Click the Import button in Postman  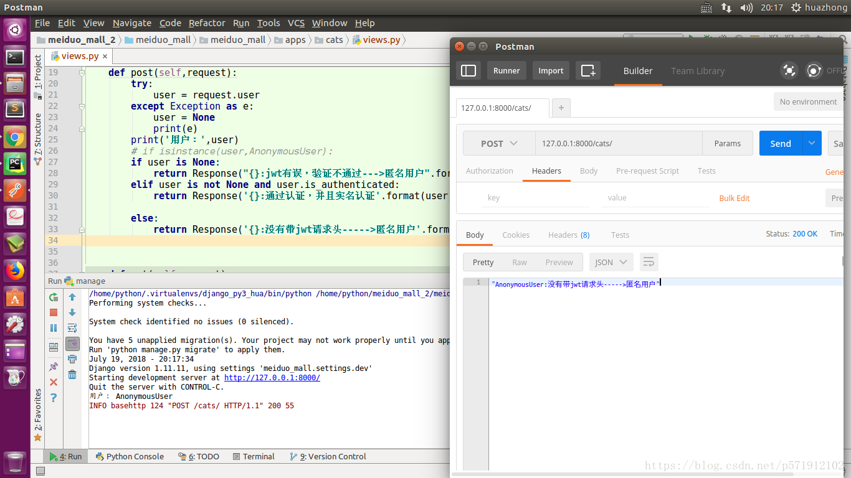point(551,70)
